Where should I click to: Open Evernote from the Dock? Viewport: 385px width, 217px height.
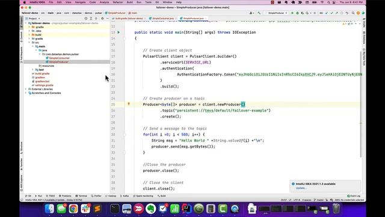(151, 209)
